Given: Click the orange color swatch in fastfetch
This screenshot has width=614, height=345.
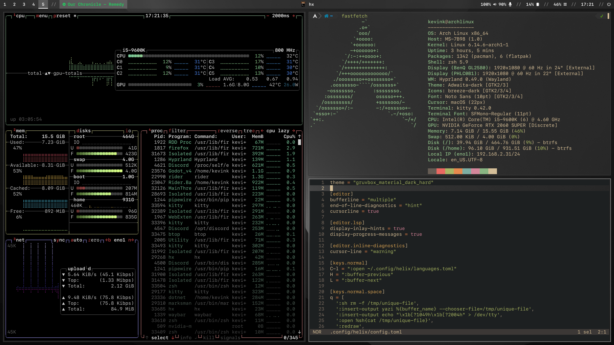Looking at the screenshot, I should tap(458, 171).
